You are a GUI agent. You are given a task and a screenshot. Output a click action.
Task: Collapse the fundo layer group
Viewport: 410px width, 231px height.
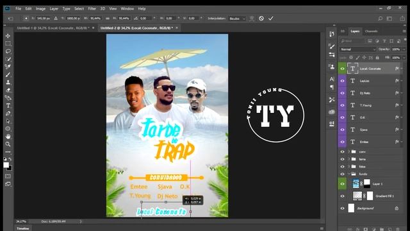[x=348, y=174]
